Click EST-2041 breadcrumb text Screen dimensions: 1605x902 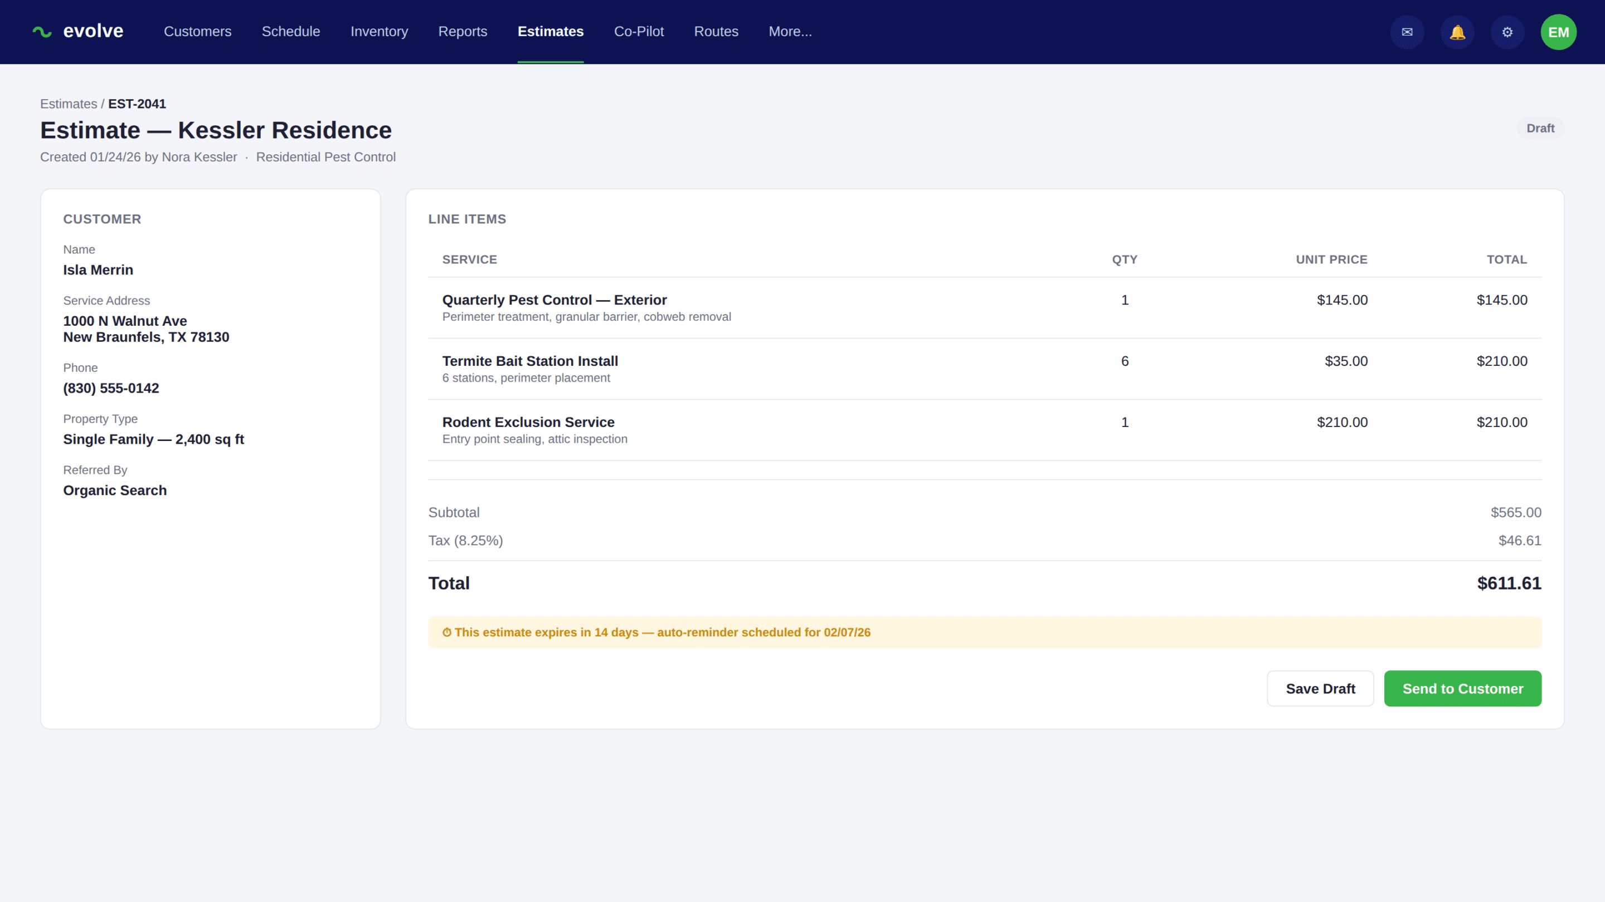[x=137, y=104]
